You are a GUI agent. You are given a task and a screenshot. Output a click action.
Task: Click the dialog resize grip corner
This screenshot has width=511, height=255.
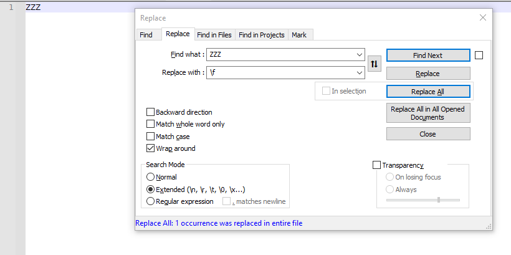pos(489,226)
